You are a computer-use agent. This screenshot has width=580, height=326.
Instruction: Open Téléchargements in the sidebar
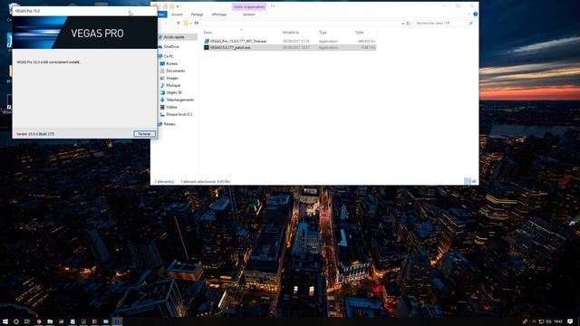179,100
